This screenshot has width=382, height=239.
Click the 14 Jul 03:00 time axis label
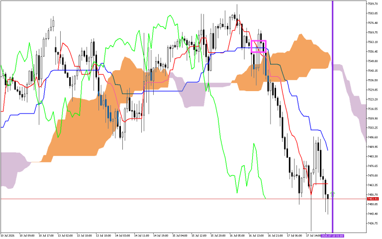tap(122, 236)
